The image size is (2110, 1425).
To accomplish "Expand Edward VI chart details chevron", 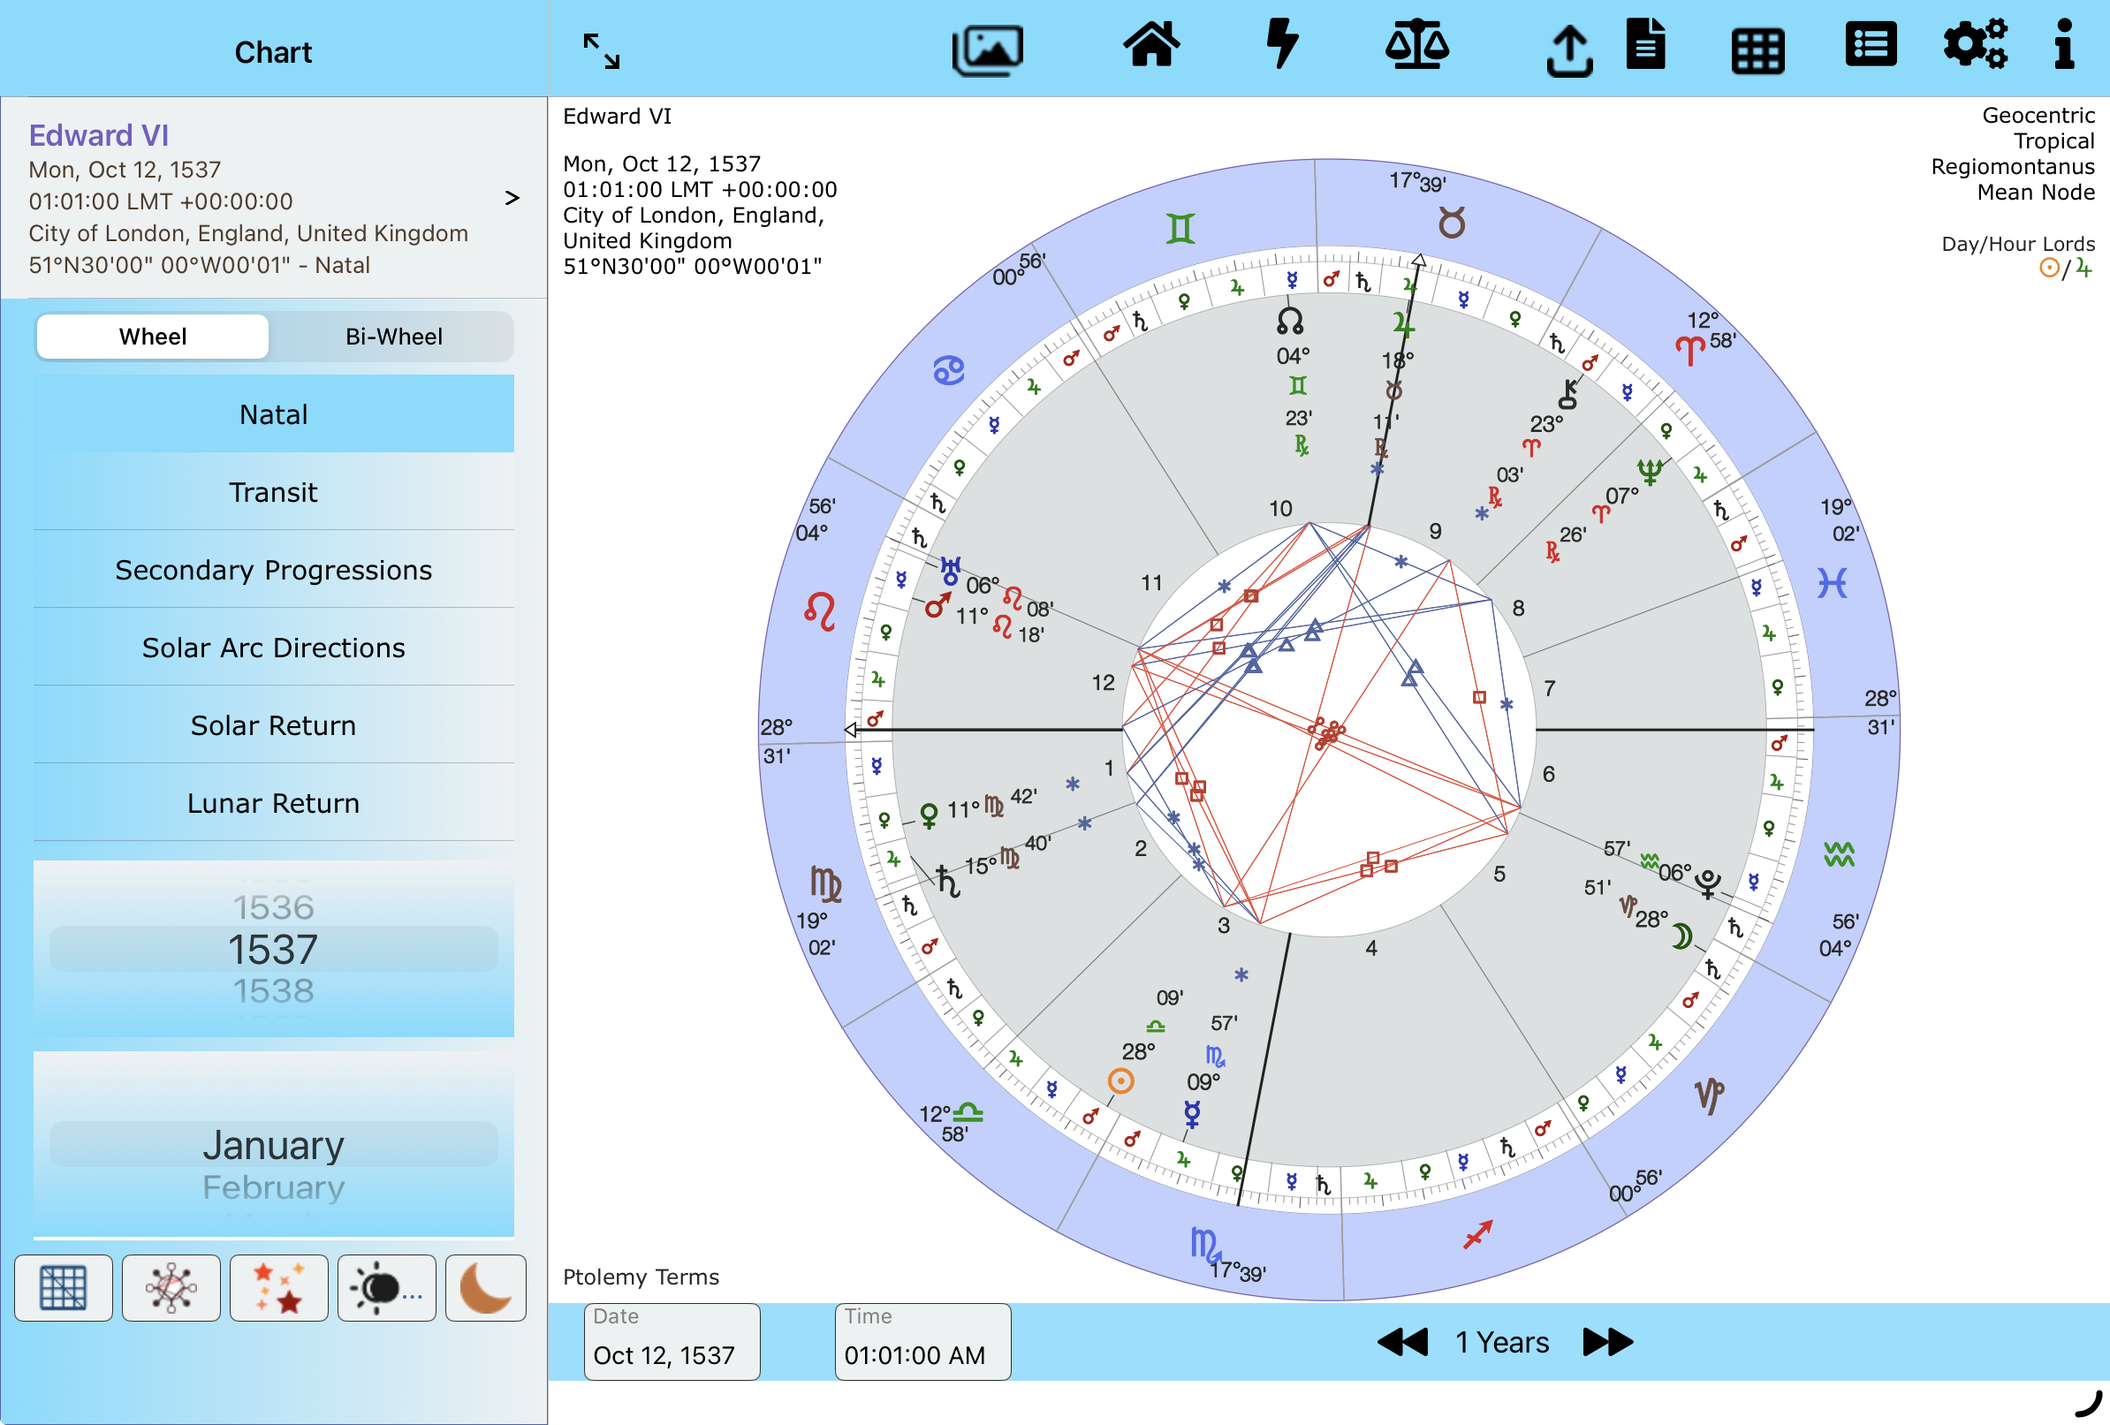I will pyautogui.click(x=512, y=198).
